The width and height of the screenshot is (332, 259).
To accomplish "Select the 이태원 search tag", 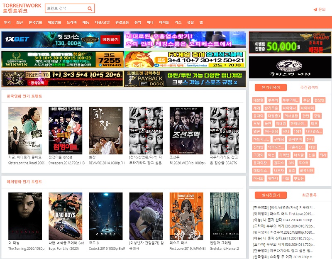I will [281, 124].
